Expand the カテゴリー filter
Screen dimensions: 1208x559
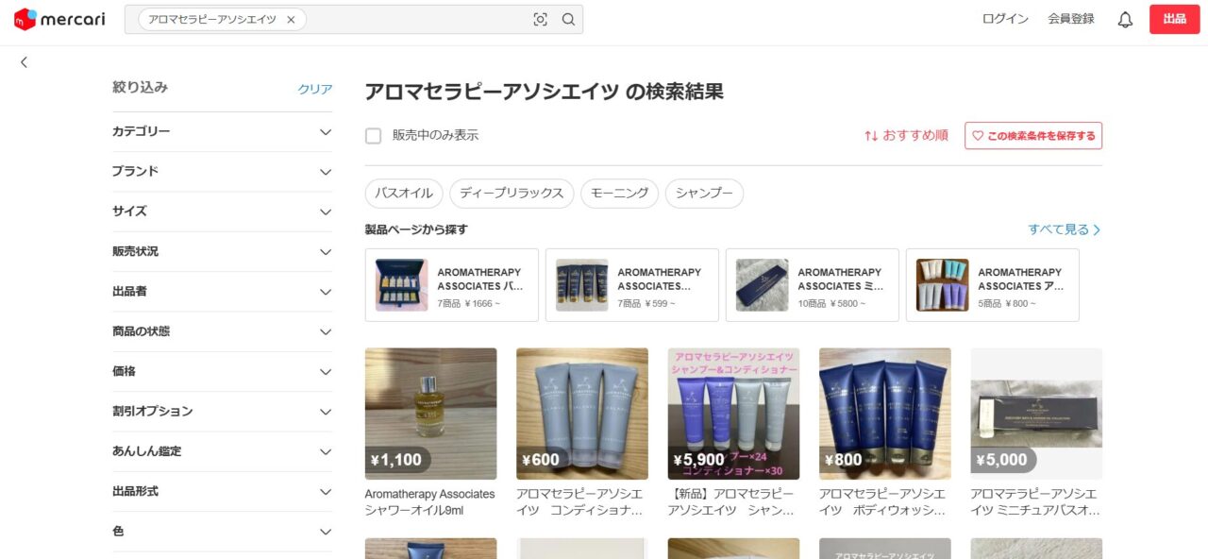223,131
